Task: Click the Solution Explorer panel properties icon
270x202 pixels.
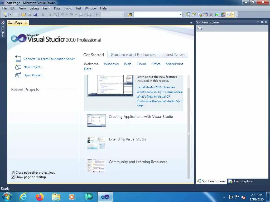Action: point(200,28)
